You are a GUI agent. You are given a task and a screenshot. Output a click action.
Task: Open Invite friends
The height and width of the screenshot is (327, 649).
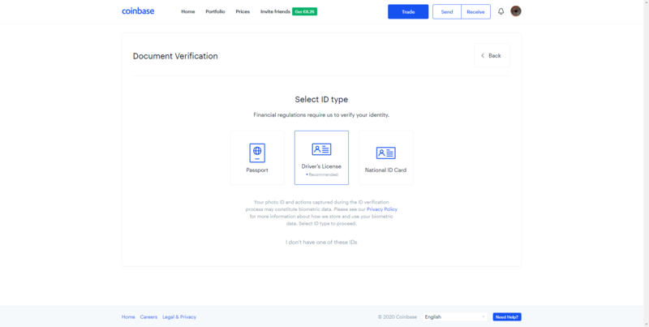point(275,11)
